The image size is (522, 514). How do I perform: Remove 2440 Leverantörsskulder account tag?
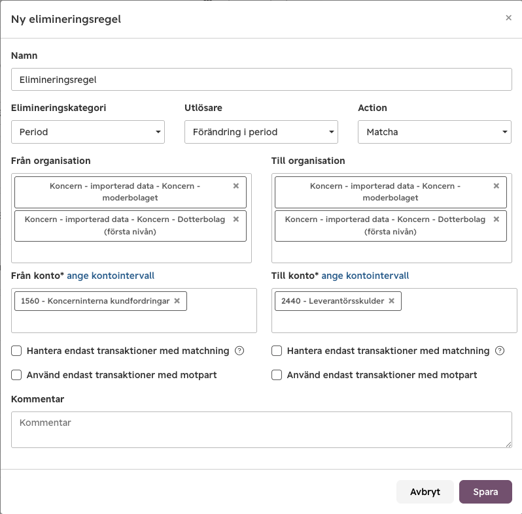392,300
